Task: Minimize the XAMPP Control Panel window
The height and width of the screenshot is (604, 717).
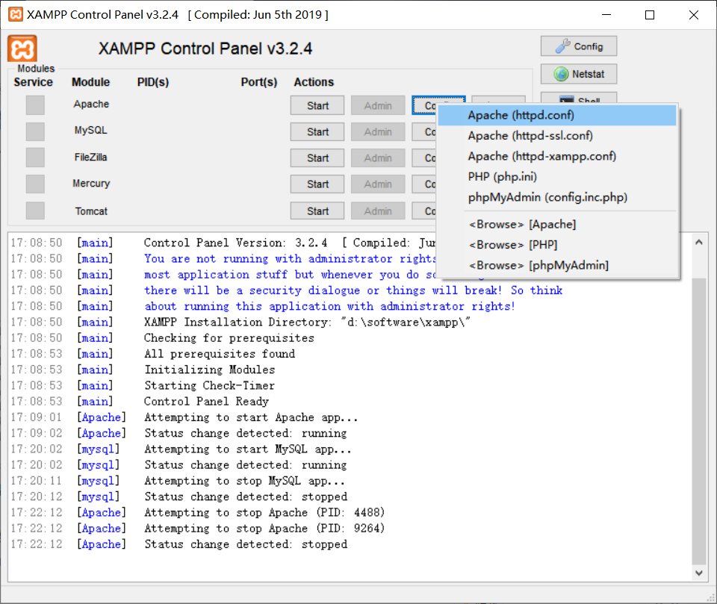Action: tap(606, 15)
